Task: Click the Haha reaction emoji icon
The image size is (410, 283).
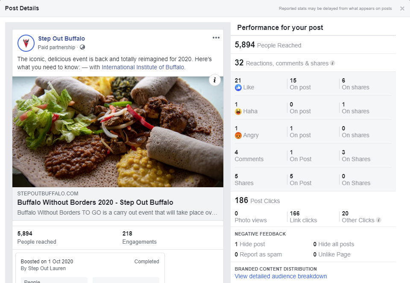Action: click(238, 112)
